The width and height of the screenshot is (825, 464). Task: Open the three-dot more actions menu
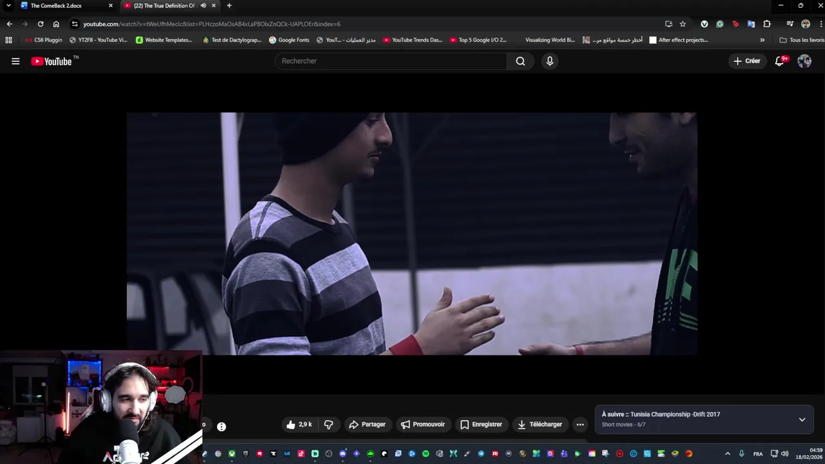(580, 425)
